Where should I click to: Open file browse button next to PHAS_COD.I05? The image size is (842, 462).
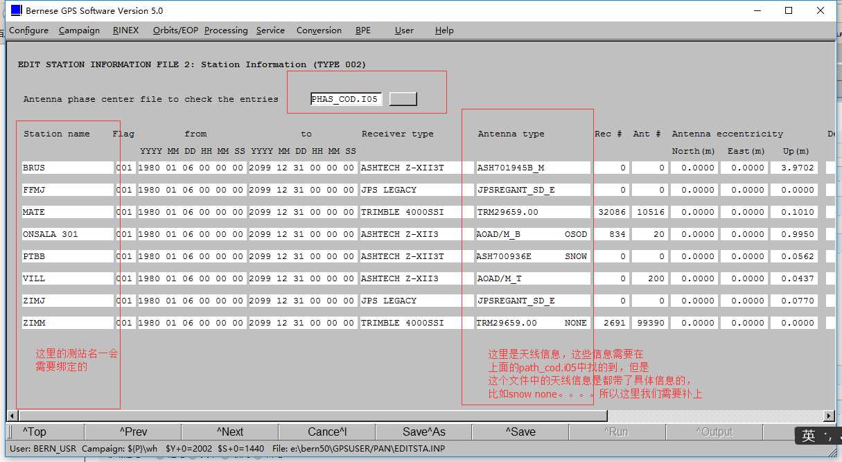(x=403, y=99)
